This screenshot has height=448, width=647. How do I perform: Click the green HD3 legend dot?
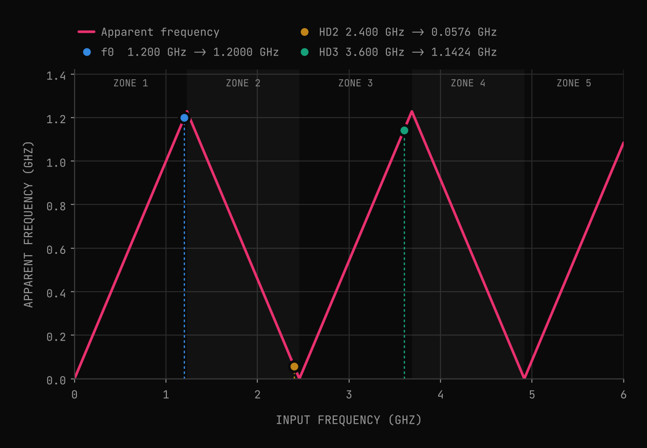[304, 52]
